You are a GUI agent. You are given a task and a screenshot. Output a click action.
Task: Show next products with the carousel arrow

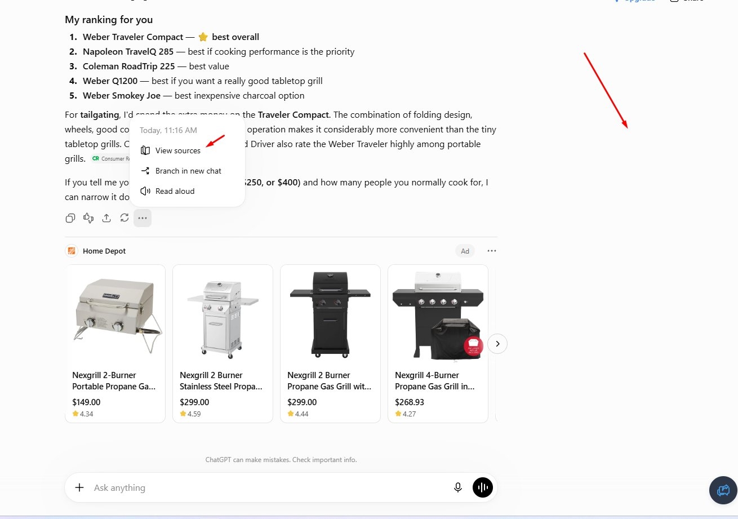click(497, 343)
